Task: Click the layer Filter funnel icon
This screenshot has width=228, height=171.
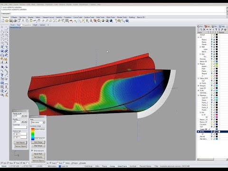Action: (x=216, y=29)
